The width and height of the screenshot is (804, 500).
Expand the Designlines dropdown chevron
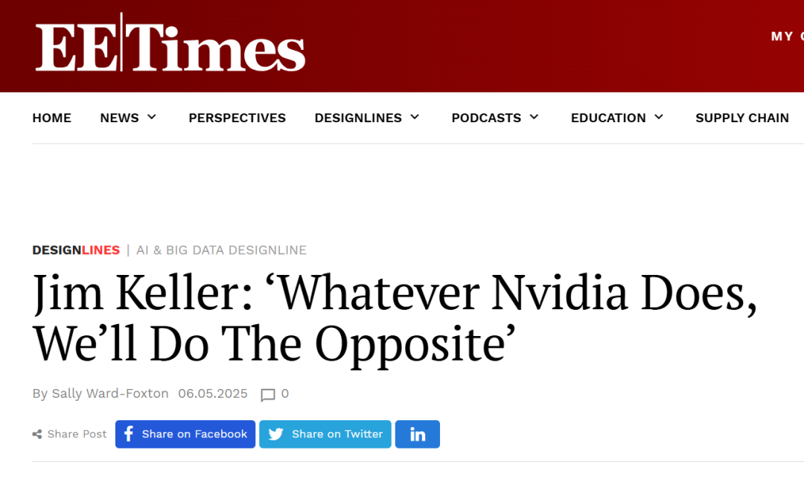[x=415, y=117]
